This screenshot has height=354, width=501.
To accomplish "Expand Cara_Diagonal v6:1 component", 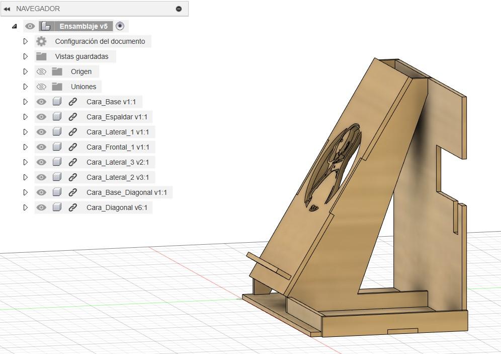I will pyautogui.click(x=26, y=207).
